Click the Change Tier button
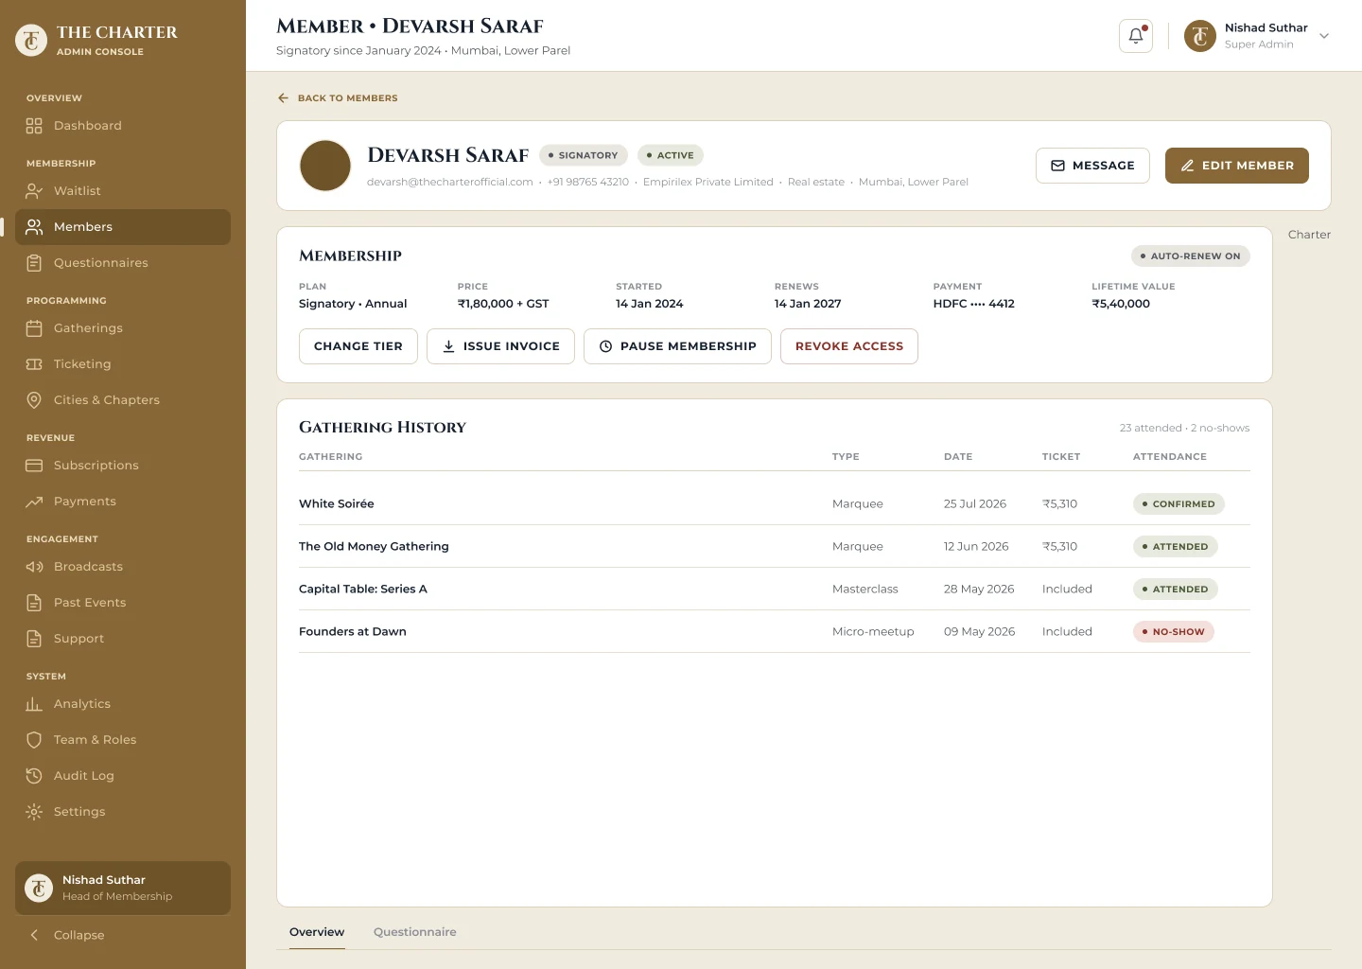This screenshot has width=1362, height=969. 358,346
